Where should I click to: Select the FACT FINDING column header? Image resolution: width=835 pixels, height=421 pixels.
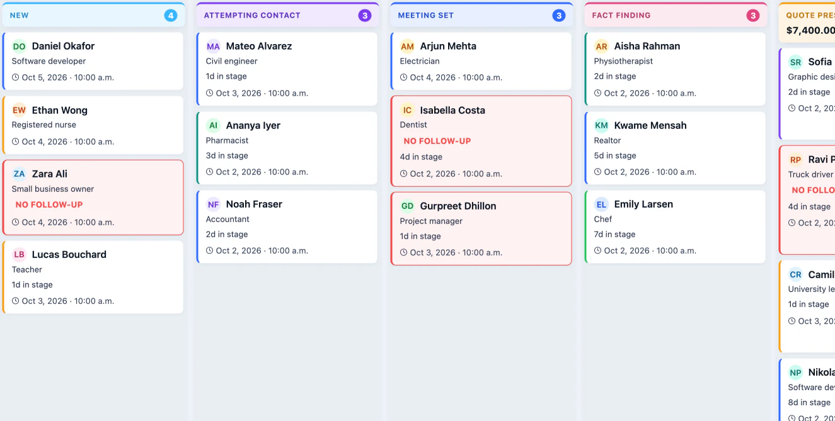(x=676, y=15)
